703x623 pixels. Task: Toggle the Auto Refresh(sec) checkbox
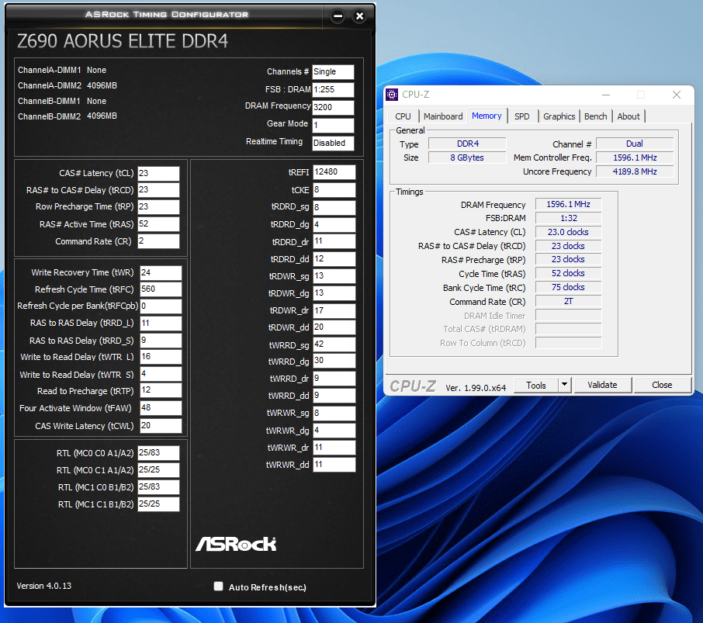click(x=218, y=587)
